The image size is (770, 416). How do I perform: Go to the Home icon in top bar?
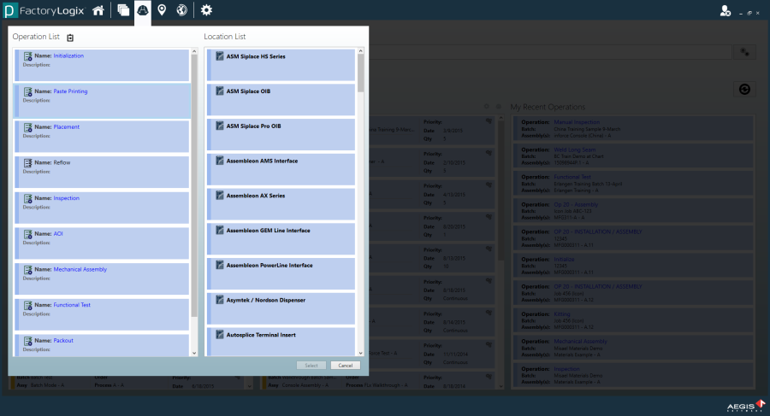(x=99, y=10)
